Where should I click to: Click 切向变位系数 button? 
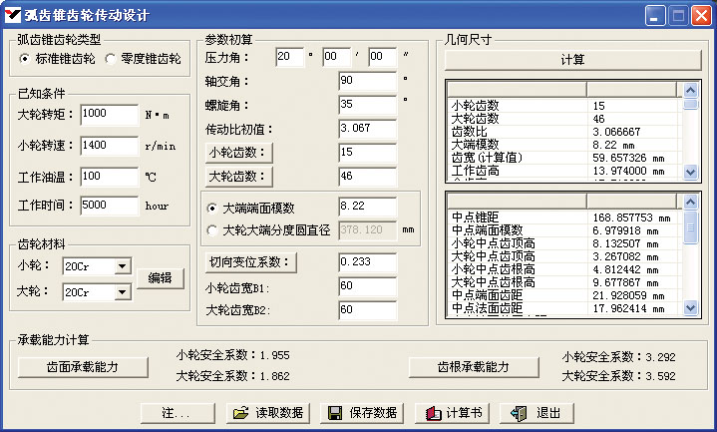tap(250, 262)
